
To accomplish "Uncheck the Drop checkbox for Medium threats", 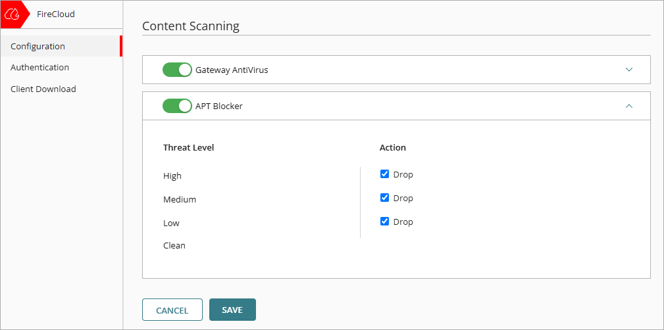I will [385, 198].
